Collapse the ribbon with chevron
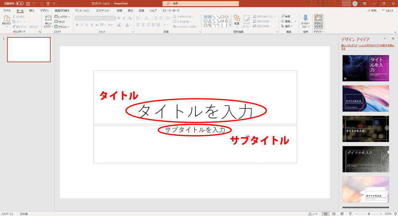The image size is (398, 216). point(395,32)
